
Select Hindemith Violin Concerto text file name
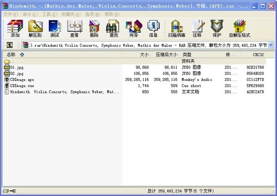coord(65,92)
